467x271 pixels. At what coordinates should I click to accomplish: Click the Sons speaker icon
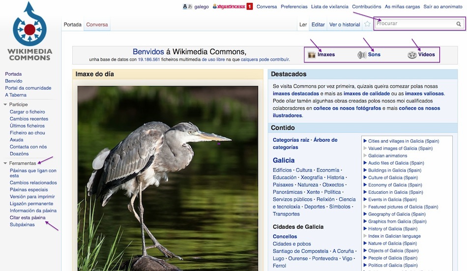point(362,55)
